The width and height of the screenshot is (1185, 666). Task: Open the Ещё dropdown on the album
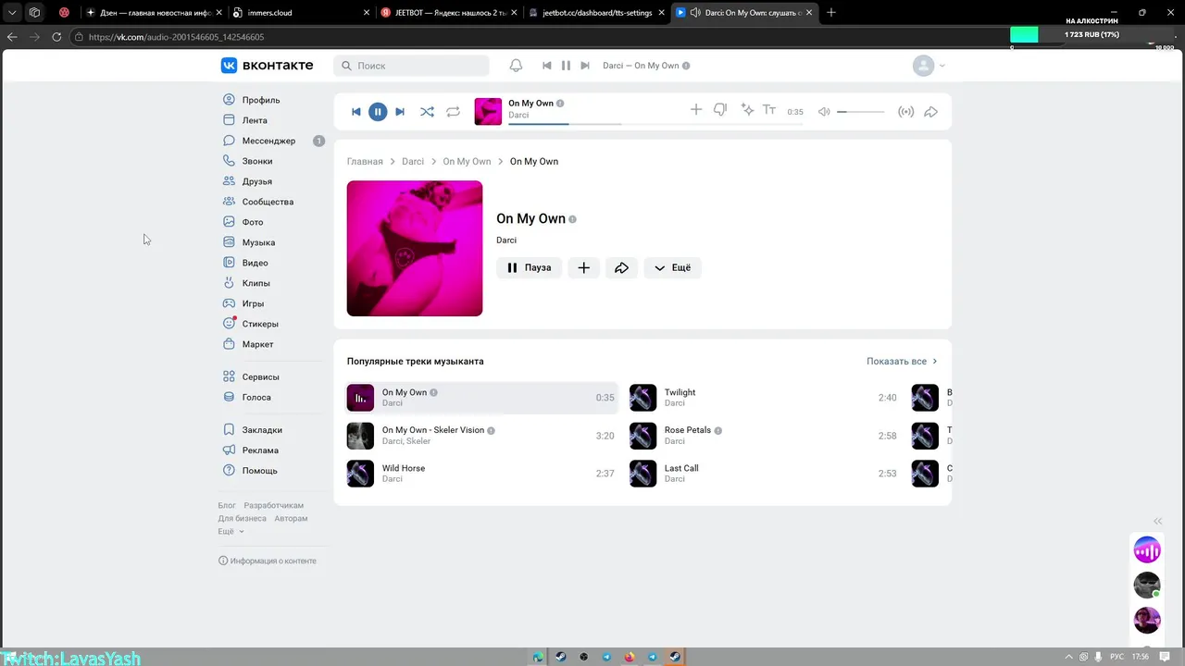point(673,267)
